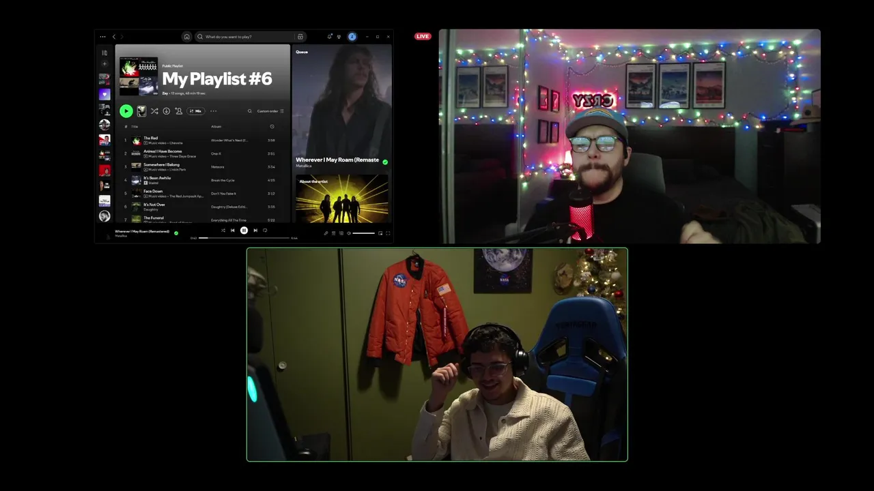Download the playlist with the arrow-circle icon
This screenshot has width=874, height=491.
pyautogui.click(x=166, y=111)
